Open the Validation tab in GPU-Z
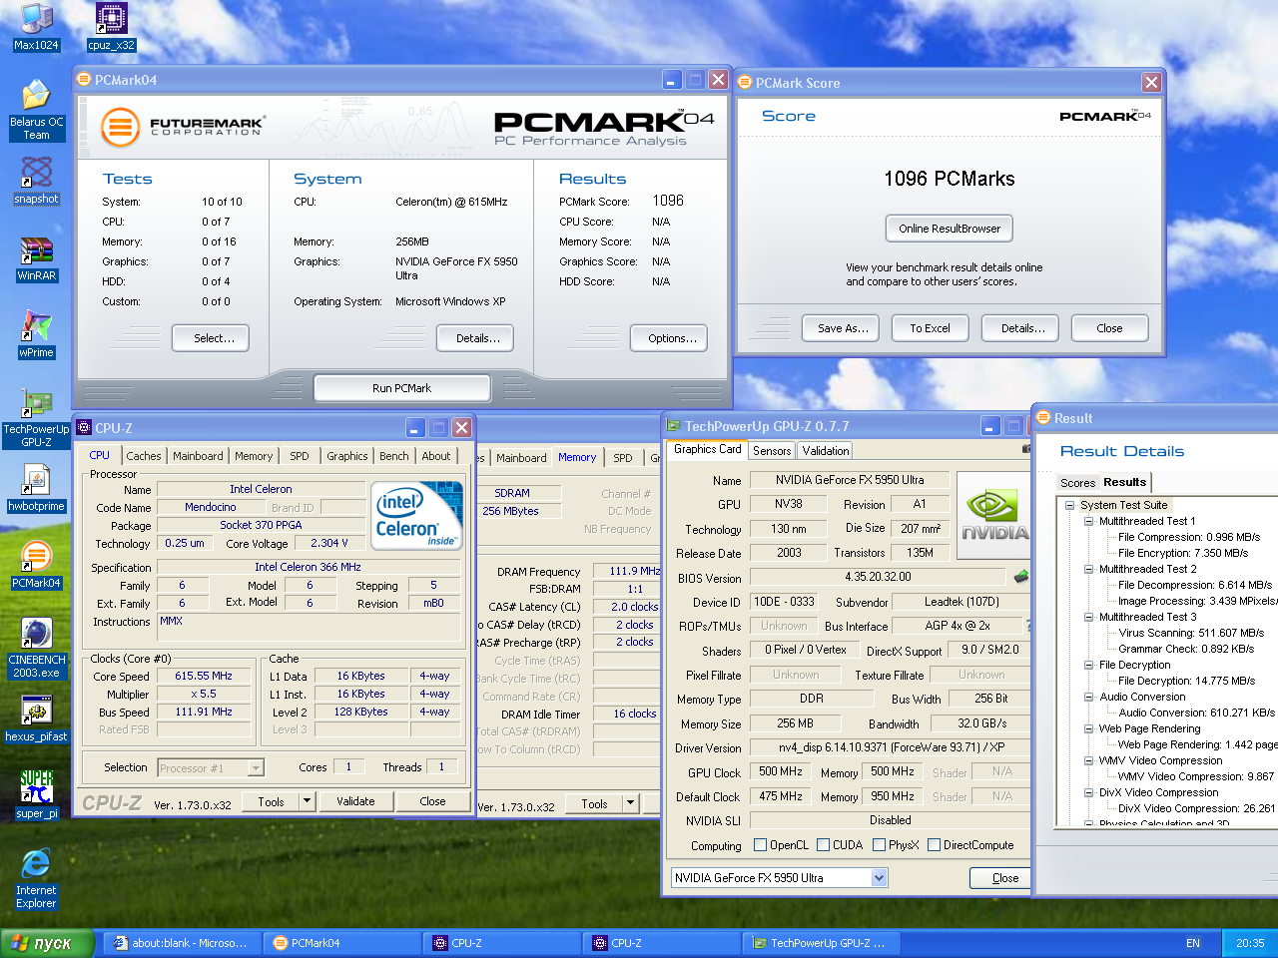Viewport: 1278px width, 958px height. (826, 451)
